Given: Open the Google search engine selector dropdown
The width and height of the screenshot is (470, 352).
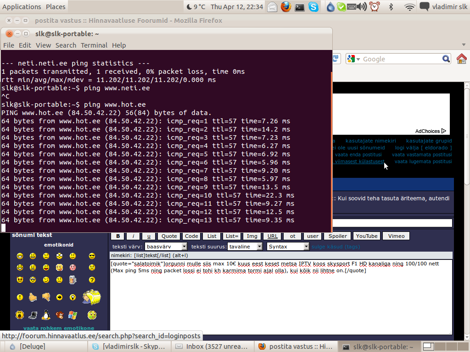Looking at the screenshot, I should pyautogui.click(x=353, y=59).
